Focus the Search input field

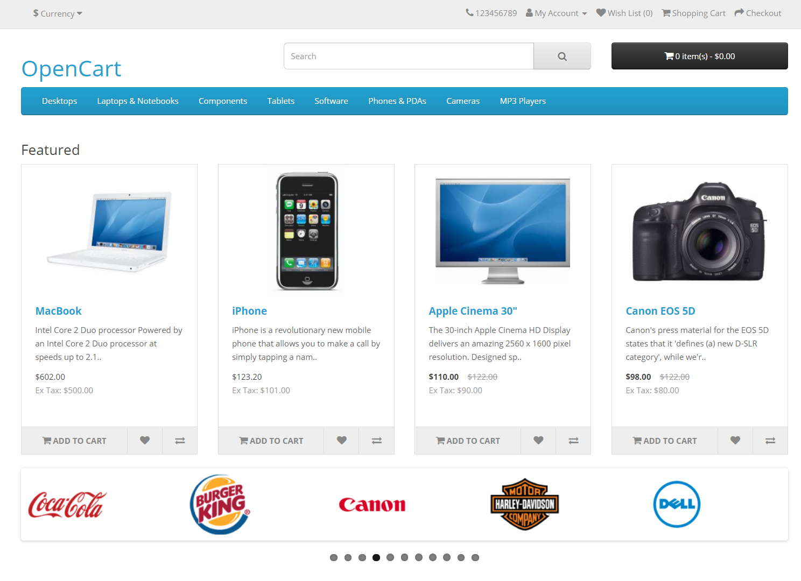coord(409,56)
